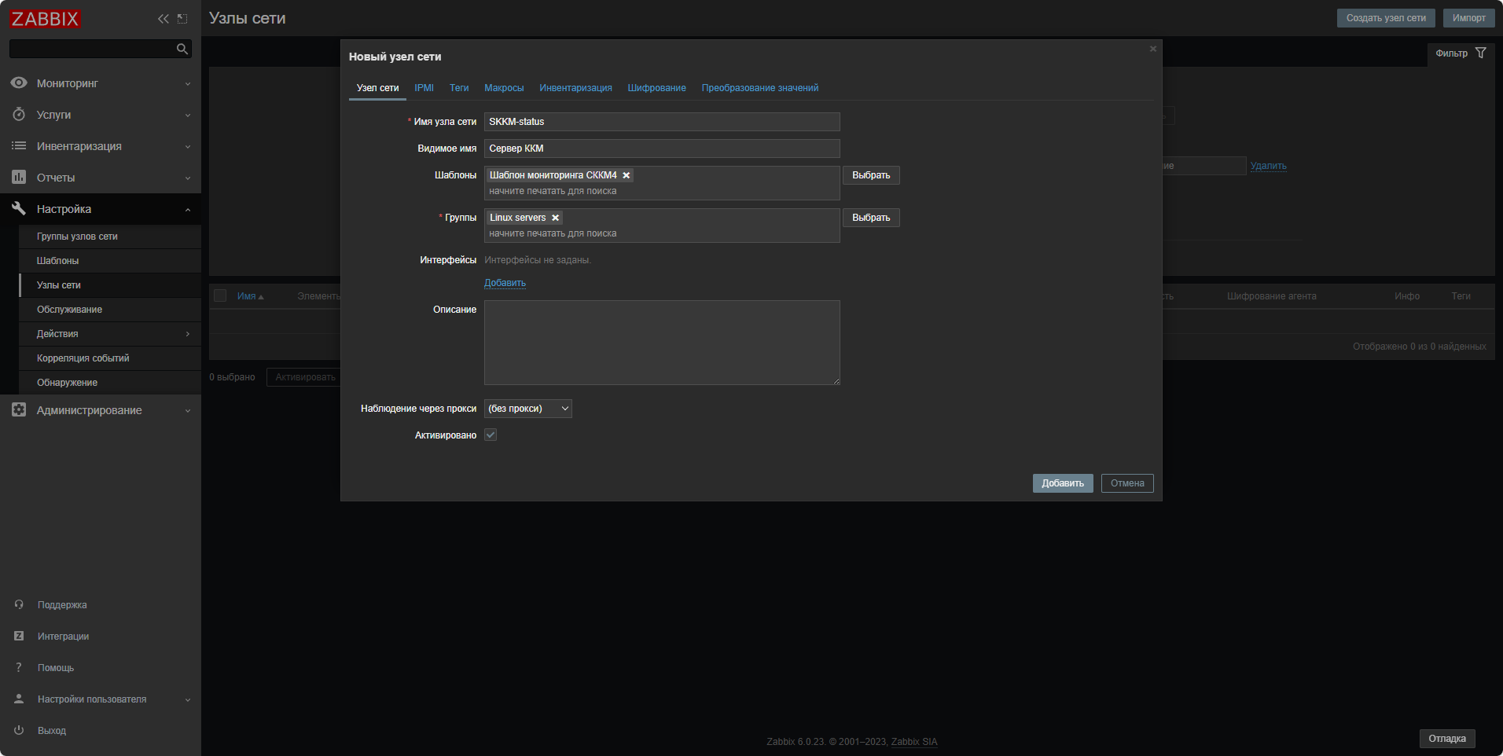Open Шаблоны in the Настройка submenu
Viewport: 1503px width, 756px height.
click(x=57, y=261)
